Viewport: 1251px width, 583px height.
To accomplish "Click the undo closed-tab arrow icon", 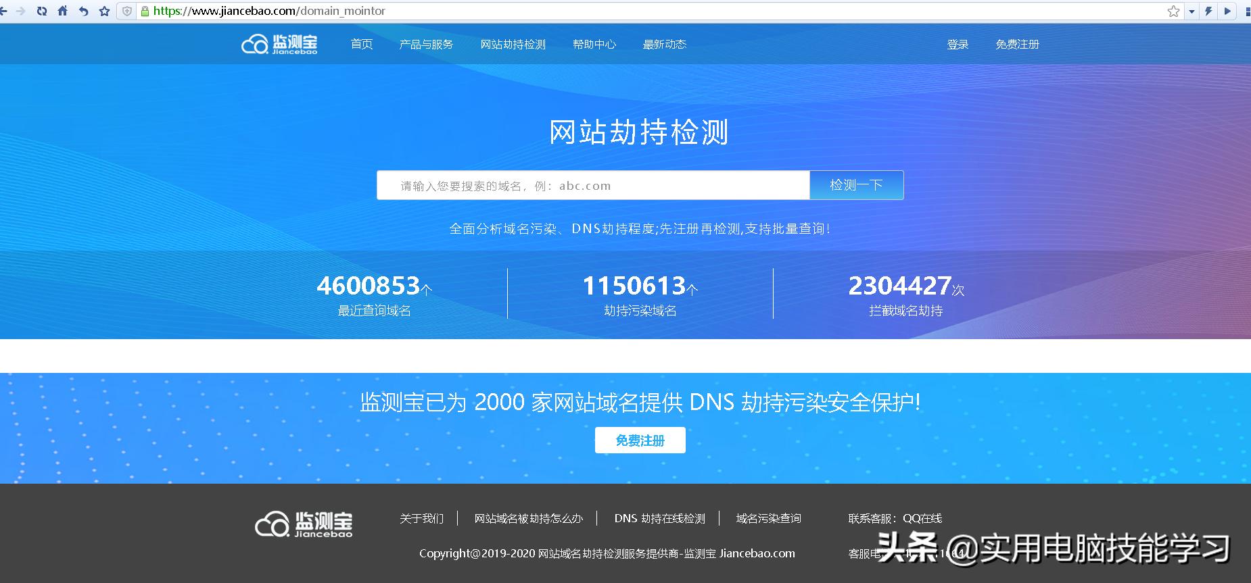I will 83,11.
